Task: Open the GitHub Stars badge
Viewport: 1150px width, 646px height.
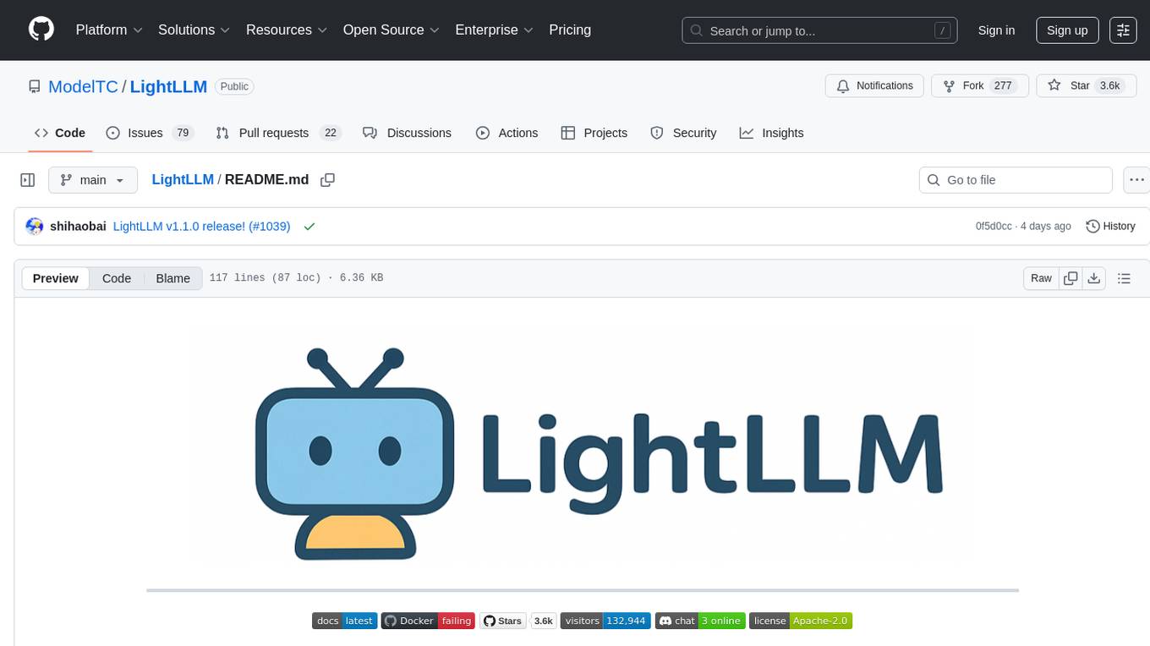Action: [x=503, y=621]
